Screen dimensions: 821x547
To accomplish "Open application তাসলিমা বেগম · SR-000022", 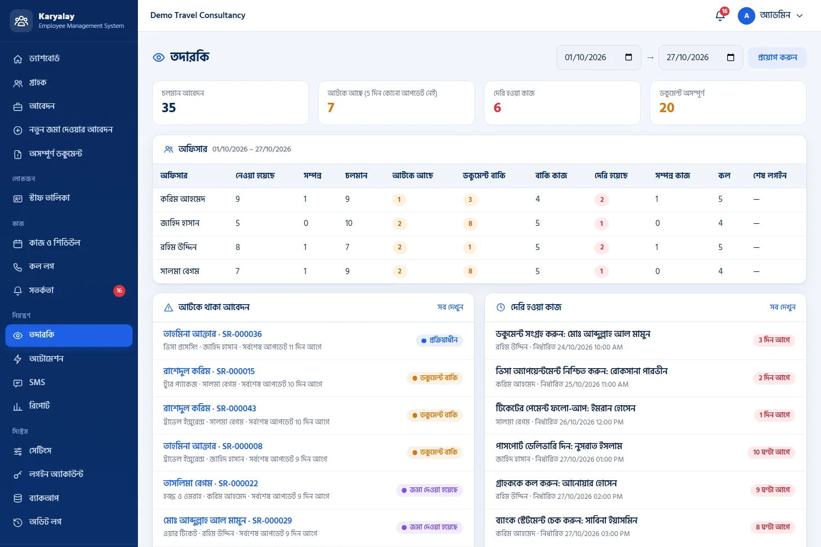I will coord(211,484).
